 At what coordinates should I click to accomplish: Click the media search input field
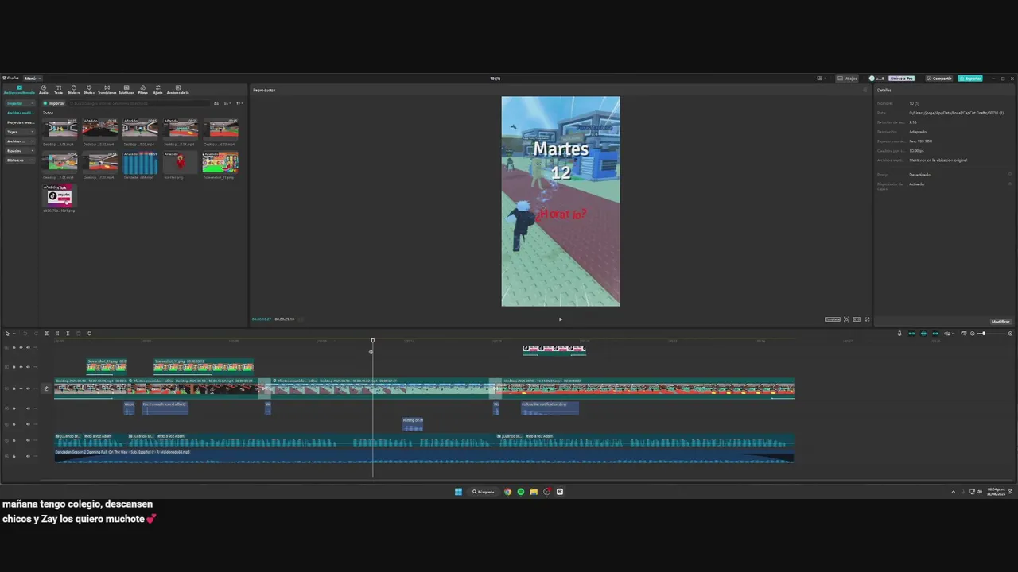140,103
